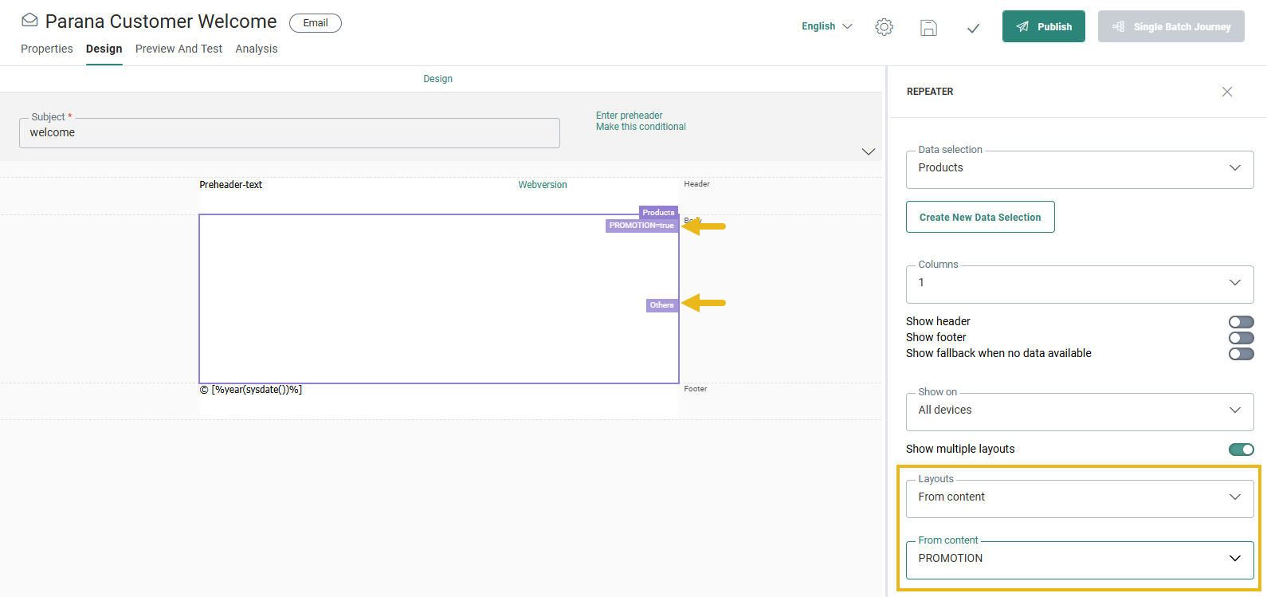Image resolution: width=1267 pixels, height=597 pixels.
Task: Open the Data selection dropdown
Action: tap(1079, 168)
